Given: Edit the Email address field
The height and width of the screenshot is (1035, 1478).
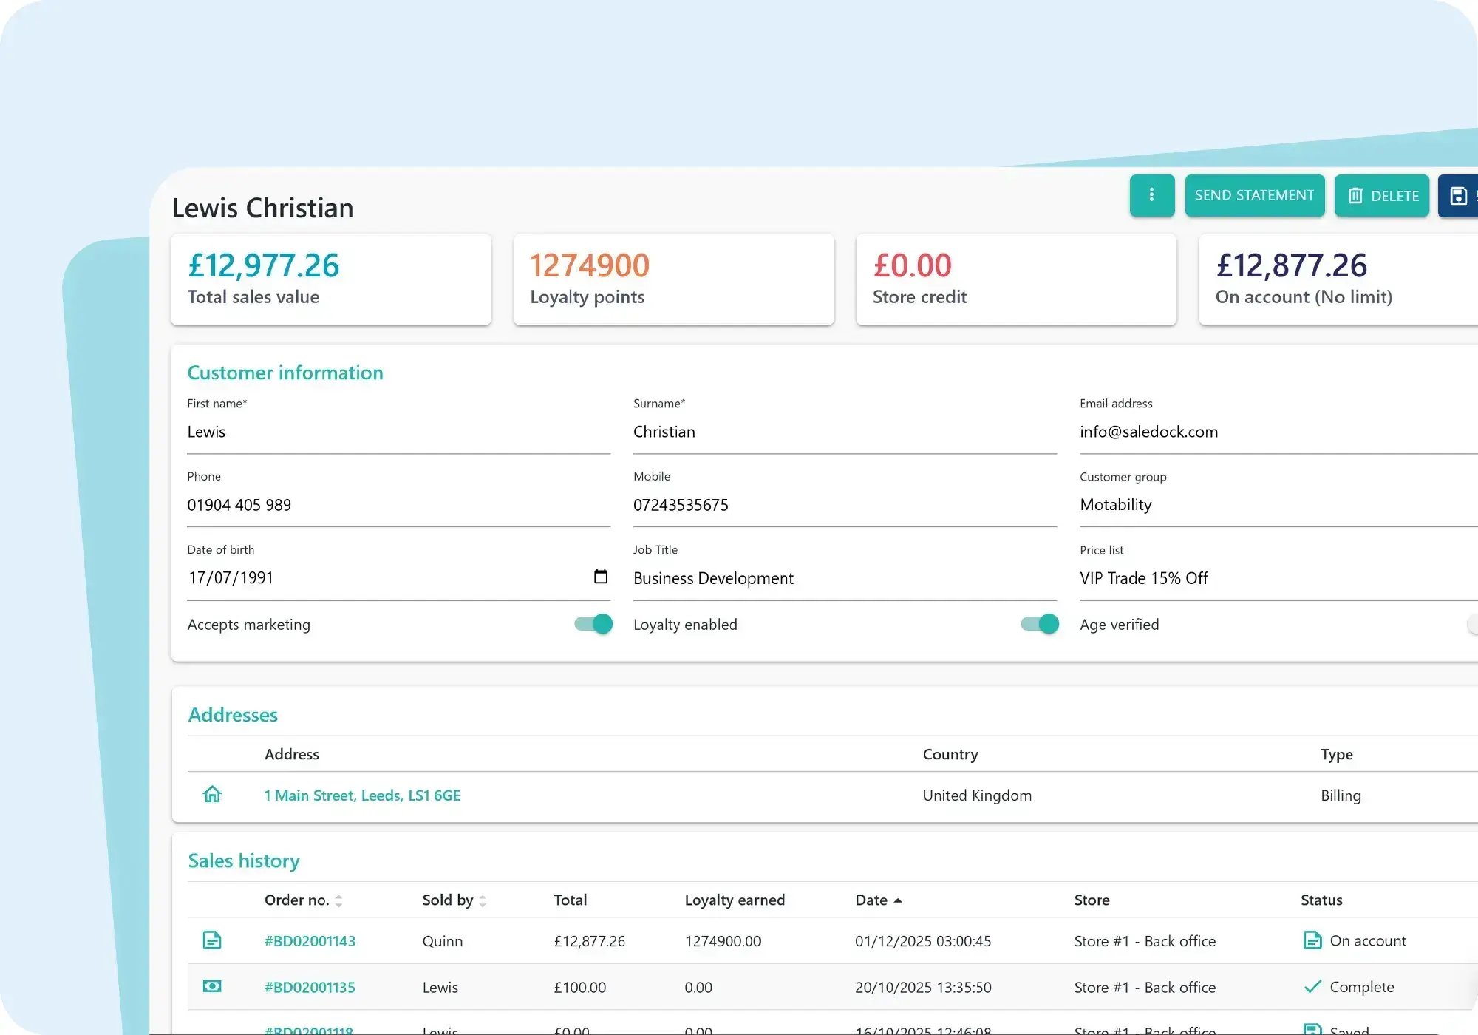Looking at the screenshot, I should (x=1278, y=432).
